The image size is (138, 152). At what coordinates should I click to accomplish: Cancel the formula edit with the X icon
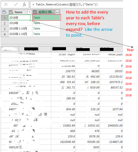[x=6, y=5]
